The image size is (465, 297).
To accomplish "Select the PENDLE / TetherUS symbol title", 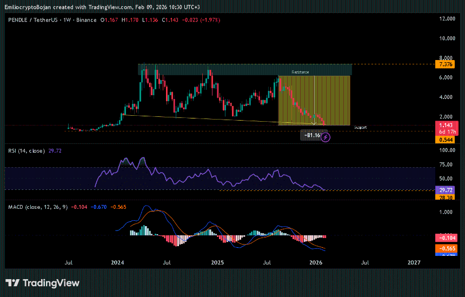I will pos(32,20).
